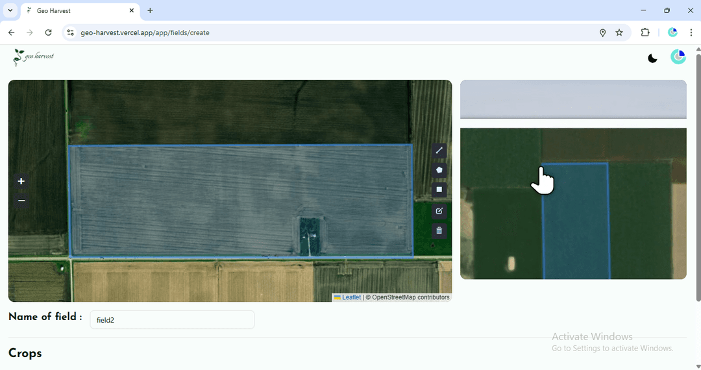This screenshot has width=701, height=370.
Task: Select the draw polyline tool
Action: [x=439, y=151]
